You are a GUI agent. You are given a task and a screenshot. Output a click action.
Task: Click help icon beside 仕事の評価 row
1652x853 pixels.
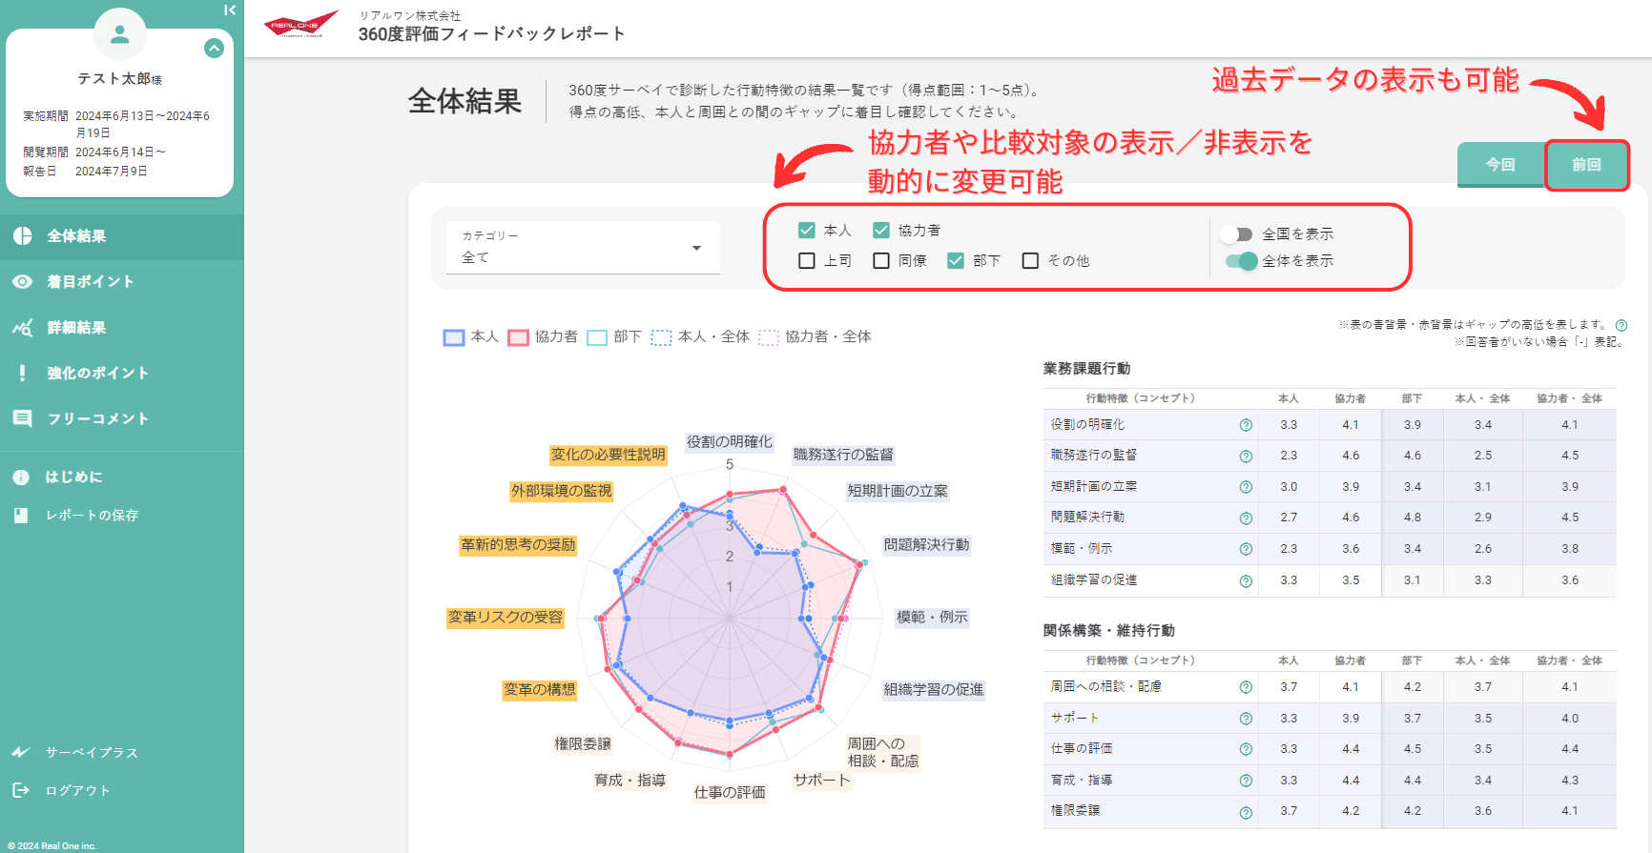click(1246, 750)
